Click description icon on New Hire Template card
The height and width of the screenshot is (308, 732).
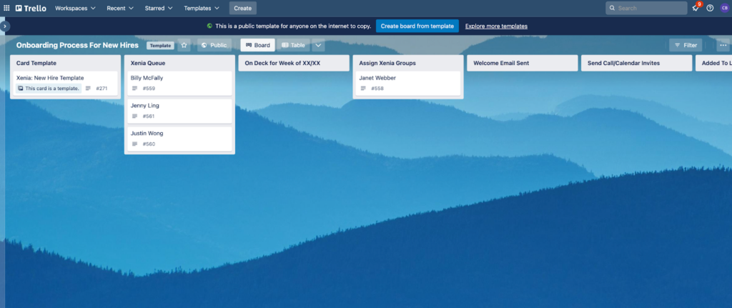(88, 88)
